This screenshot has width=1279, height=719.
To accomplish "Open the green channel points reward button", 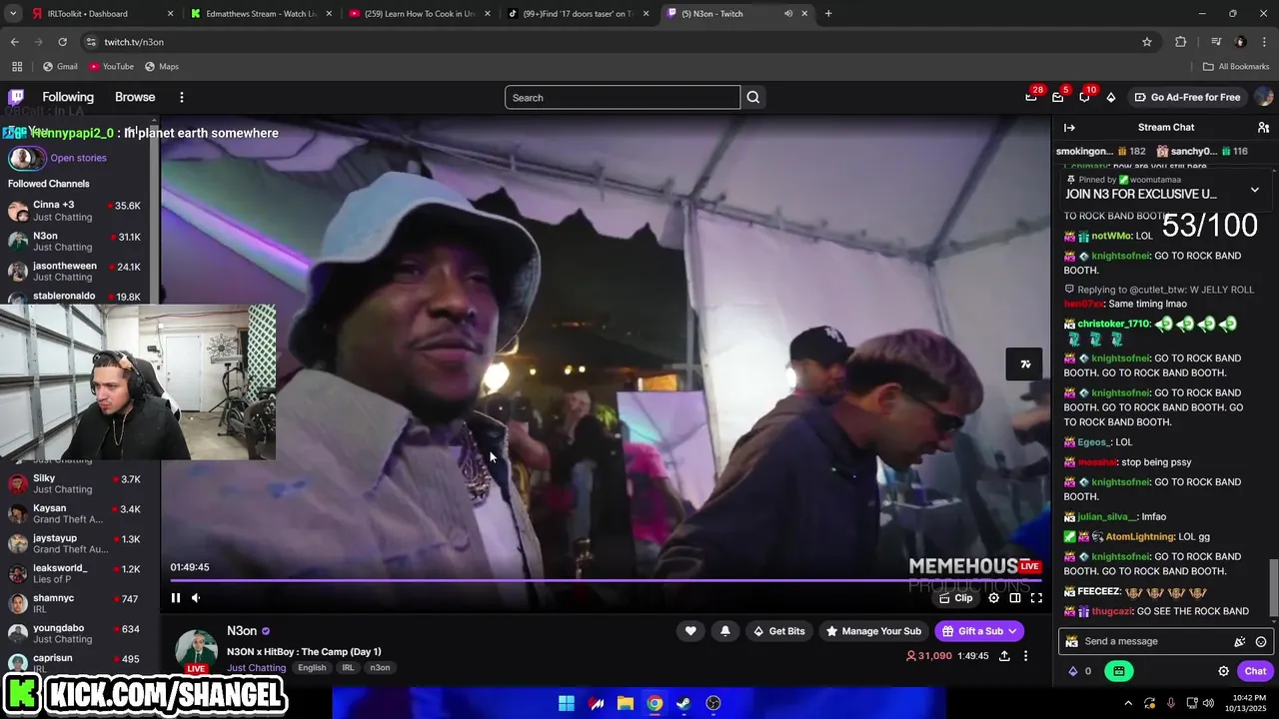I will [x=1119, y=671].
